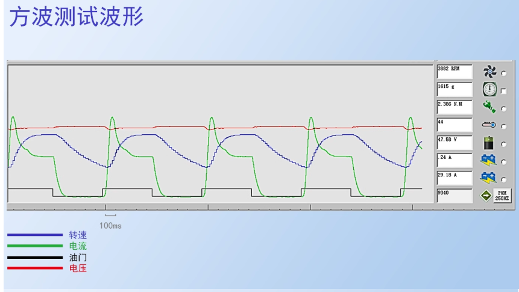Click the 9340 value field

[454, 196]
